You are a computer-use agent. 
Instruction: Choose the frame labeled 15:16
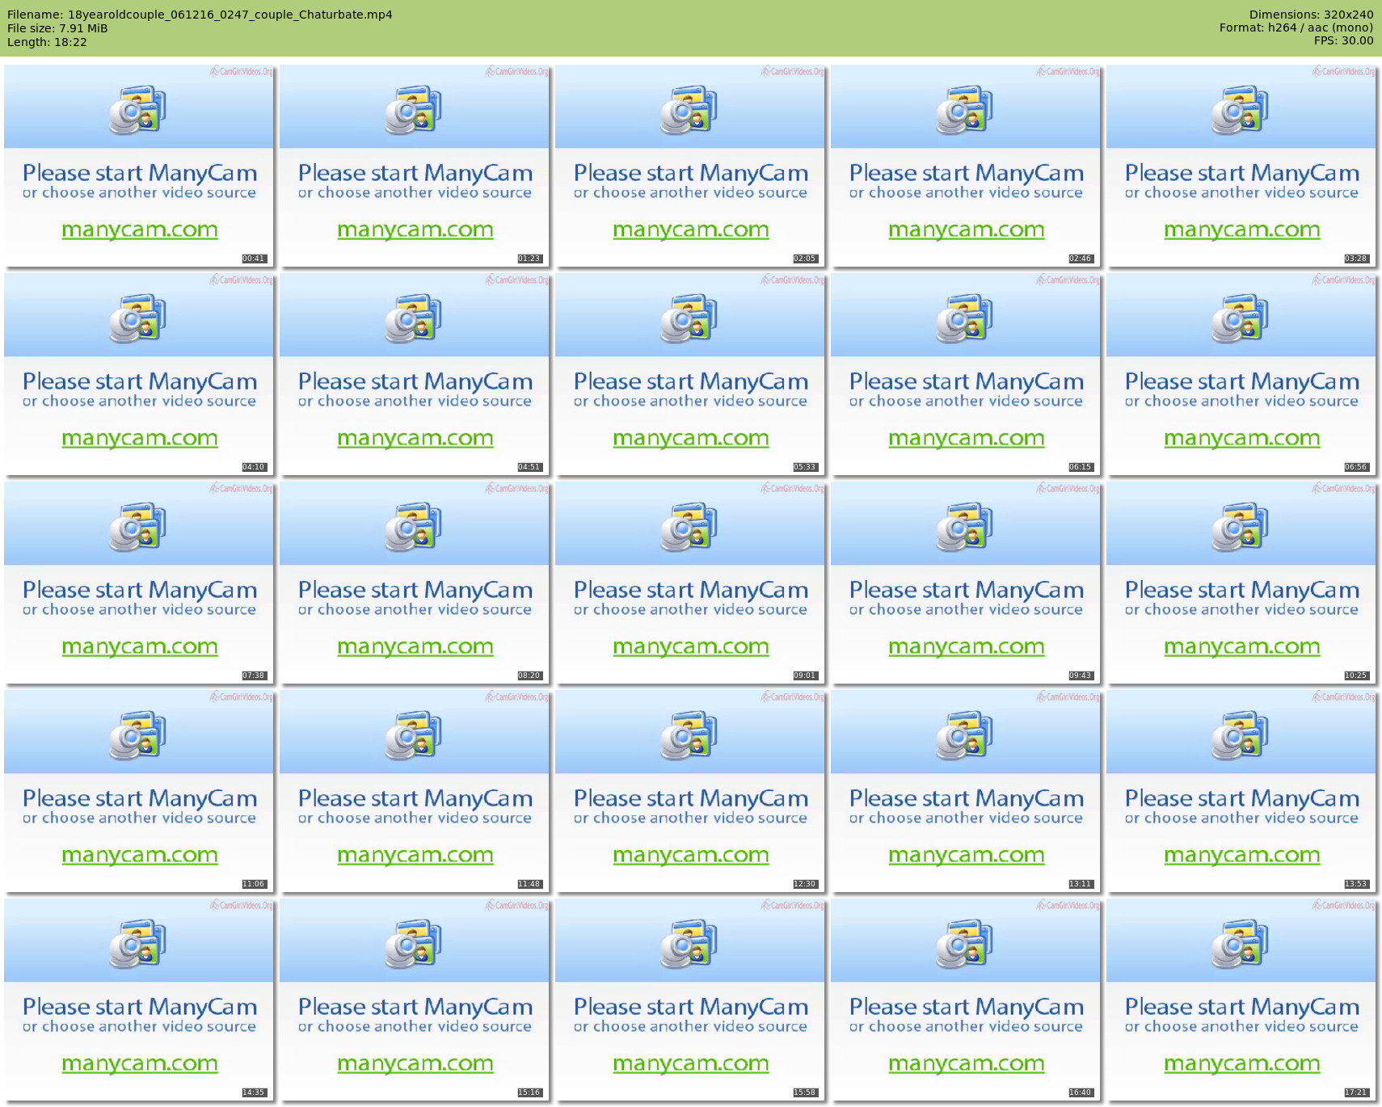pos(415,1000)
